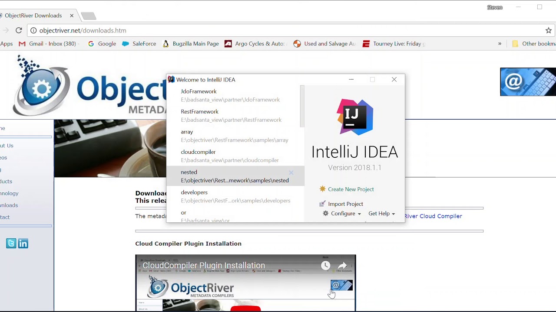Share the CloudCompiler Plugin video

tap(342, 266)
